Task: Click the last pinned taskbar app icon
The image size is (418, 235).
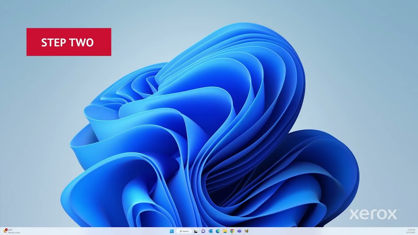Action: (247, 231)
